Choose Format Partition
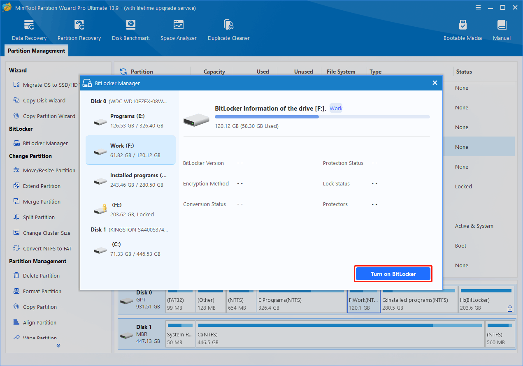Image resolution: width=523 pixels, height=366 pixels. coord(37,291)
